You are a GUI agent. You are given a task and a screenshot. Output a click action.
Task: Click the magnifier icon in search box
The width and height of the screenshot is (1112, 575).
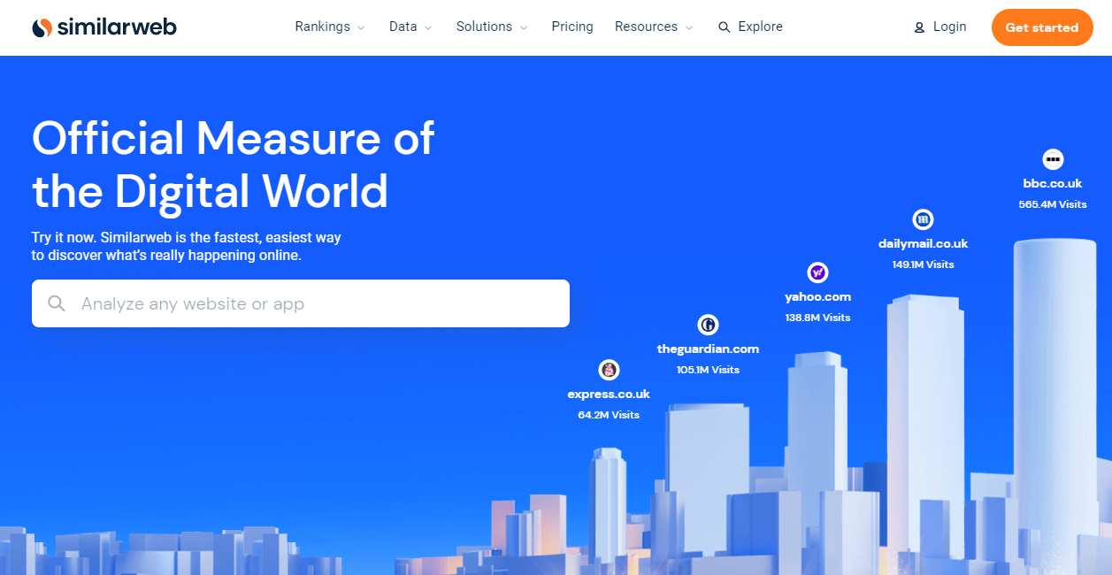click(57, 303)
